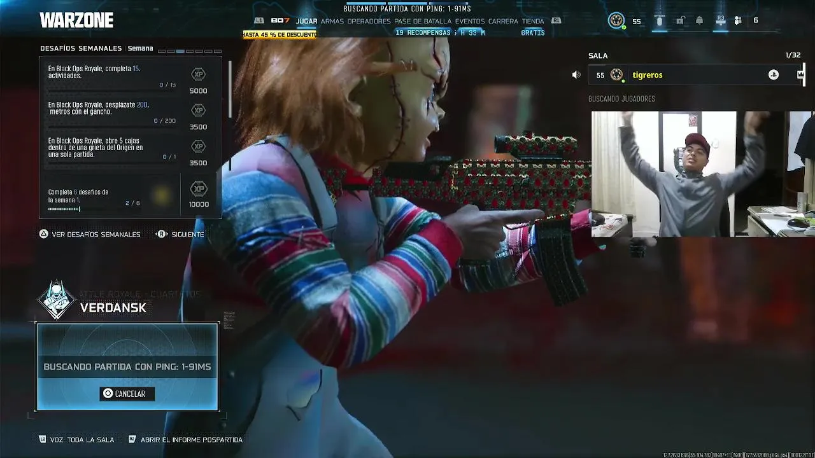Select the highlighted week page indicator segment

pos(180,51)
